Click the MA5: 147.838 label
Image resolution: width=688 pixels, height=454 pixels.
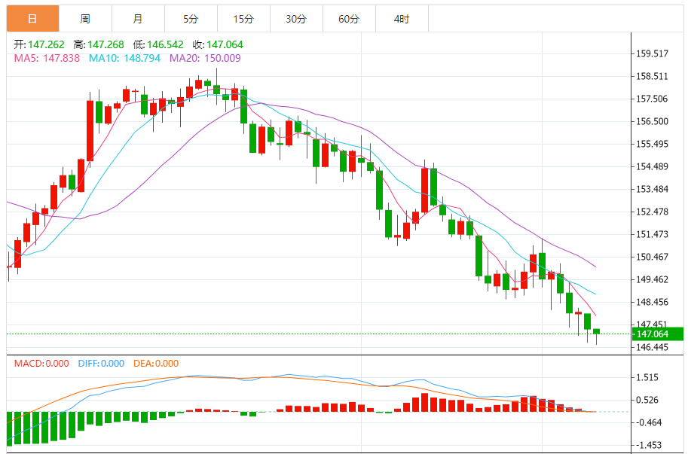pos(47,58)
